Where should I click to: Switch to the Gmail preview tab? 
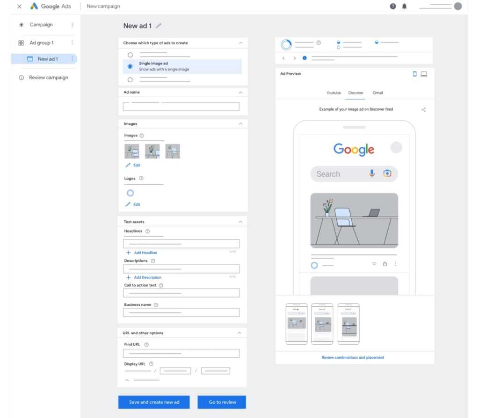click(377, 93)
